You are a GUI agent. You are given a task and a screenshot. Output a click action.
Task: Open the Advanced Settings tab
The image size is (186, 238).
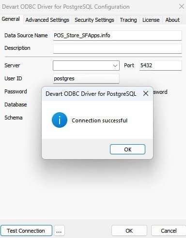tap(47, 20)
